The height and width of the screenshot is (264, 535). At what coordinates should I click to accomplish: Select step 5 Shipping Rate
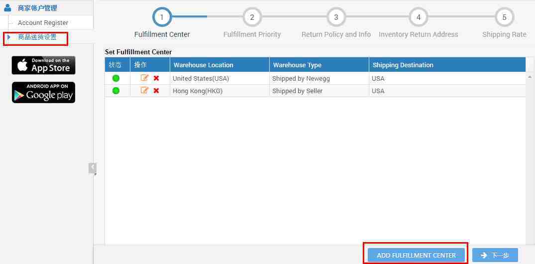pos(504,17)
